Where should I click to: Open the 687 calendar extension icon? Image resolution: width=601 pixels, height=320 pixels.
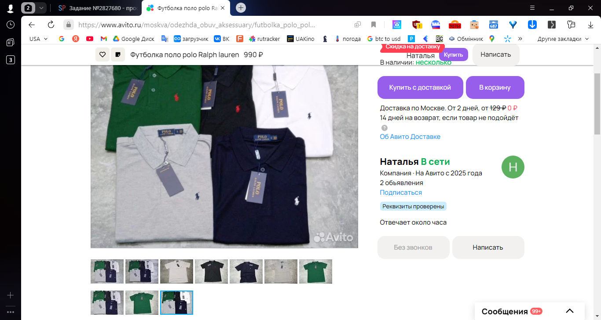coord(494,25)
